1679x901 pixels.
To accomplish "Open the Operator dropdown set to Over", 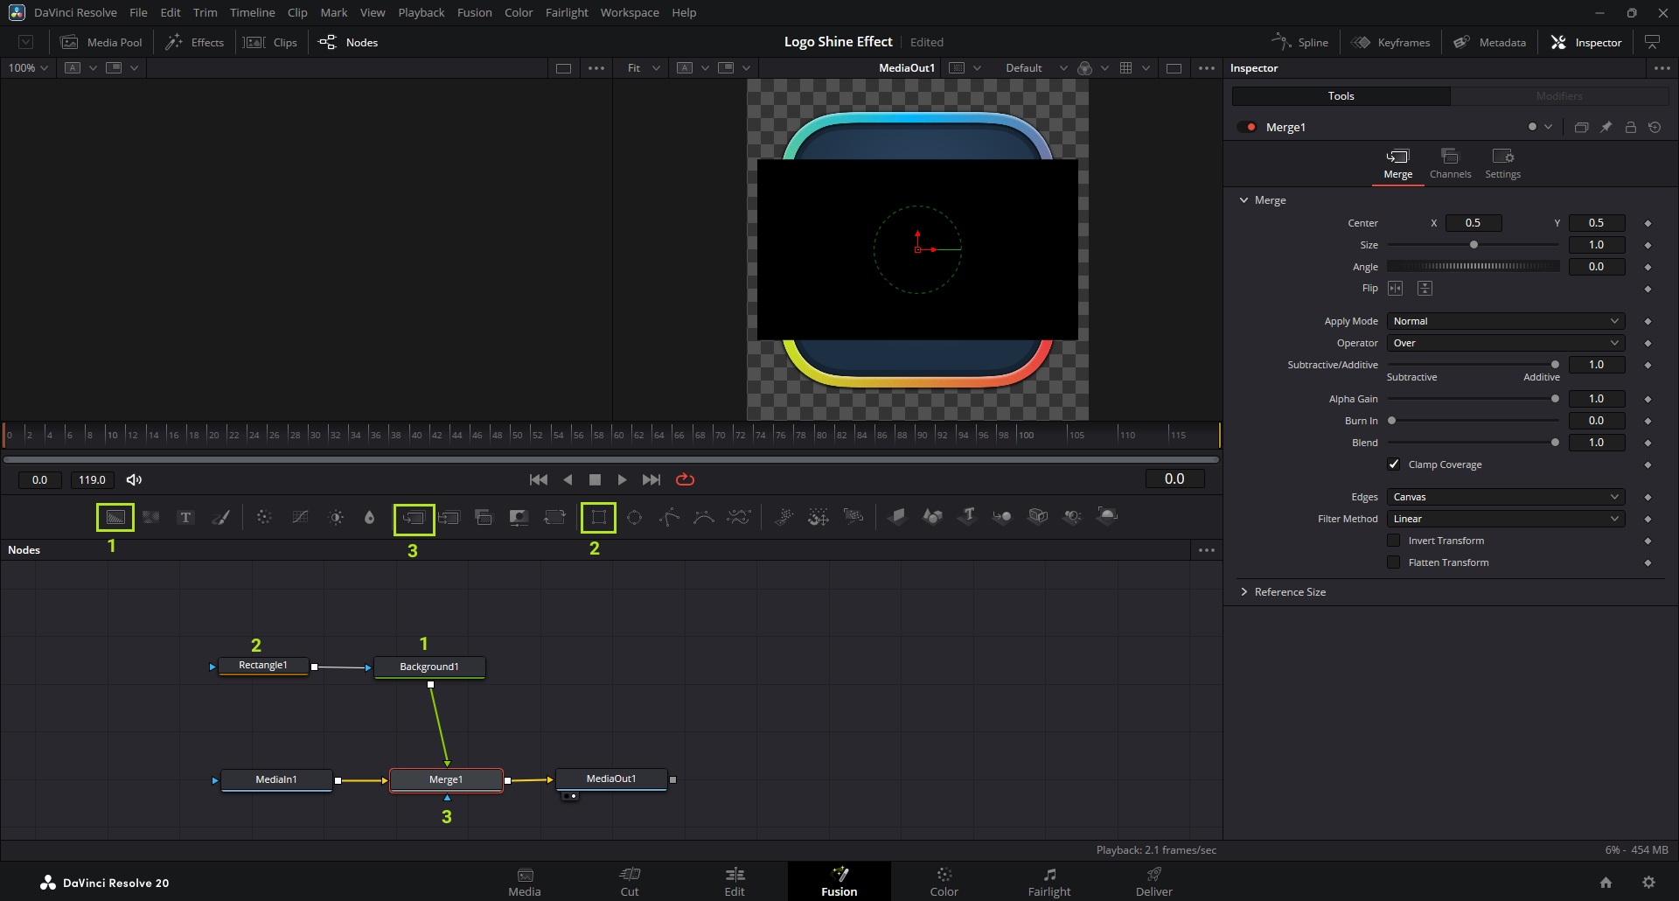I will [1505, 343].
